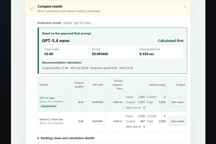Click the Calculated first heading in summary card
This screenshot has width=216, height=144.
pos(171,41)
